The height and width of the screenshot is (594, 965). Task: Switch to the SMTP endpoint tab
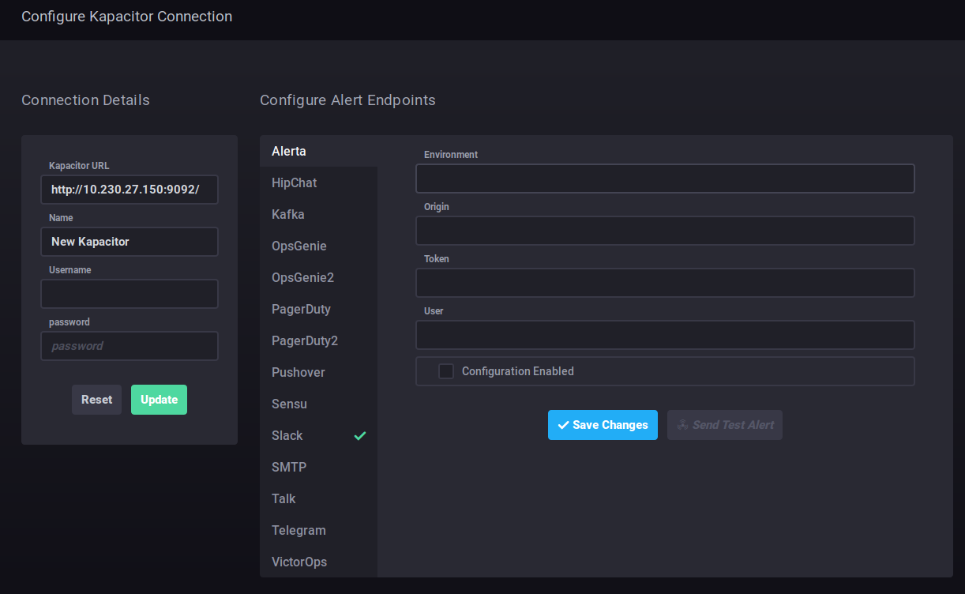318,467
